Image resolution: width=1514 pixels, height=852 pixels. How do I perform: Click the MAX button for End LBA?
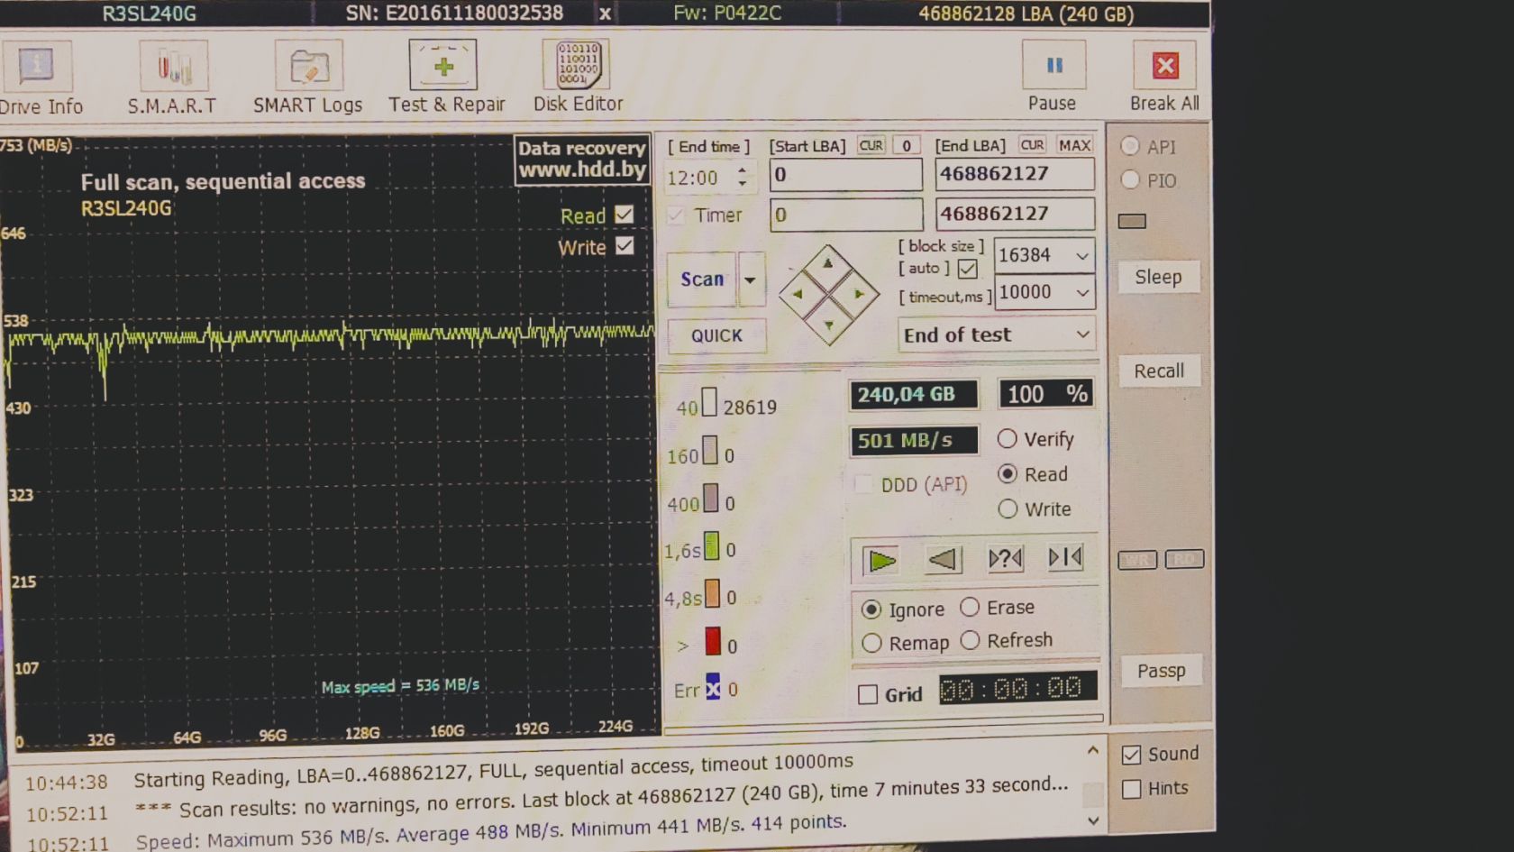click(1074, 145)
